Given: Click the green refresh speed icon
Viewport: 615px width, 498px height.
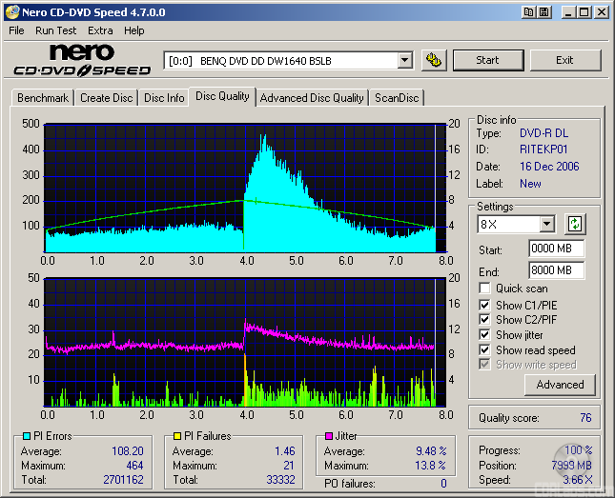Looking at the screenshot, I should pos(574,225).
